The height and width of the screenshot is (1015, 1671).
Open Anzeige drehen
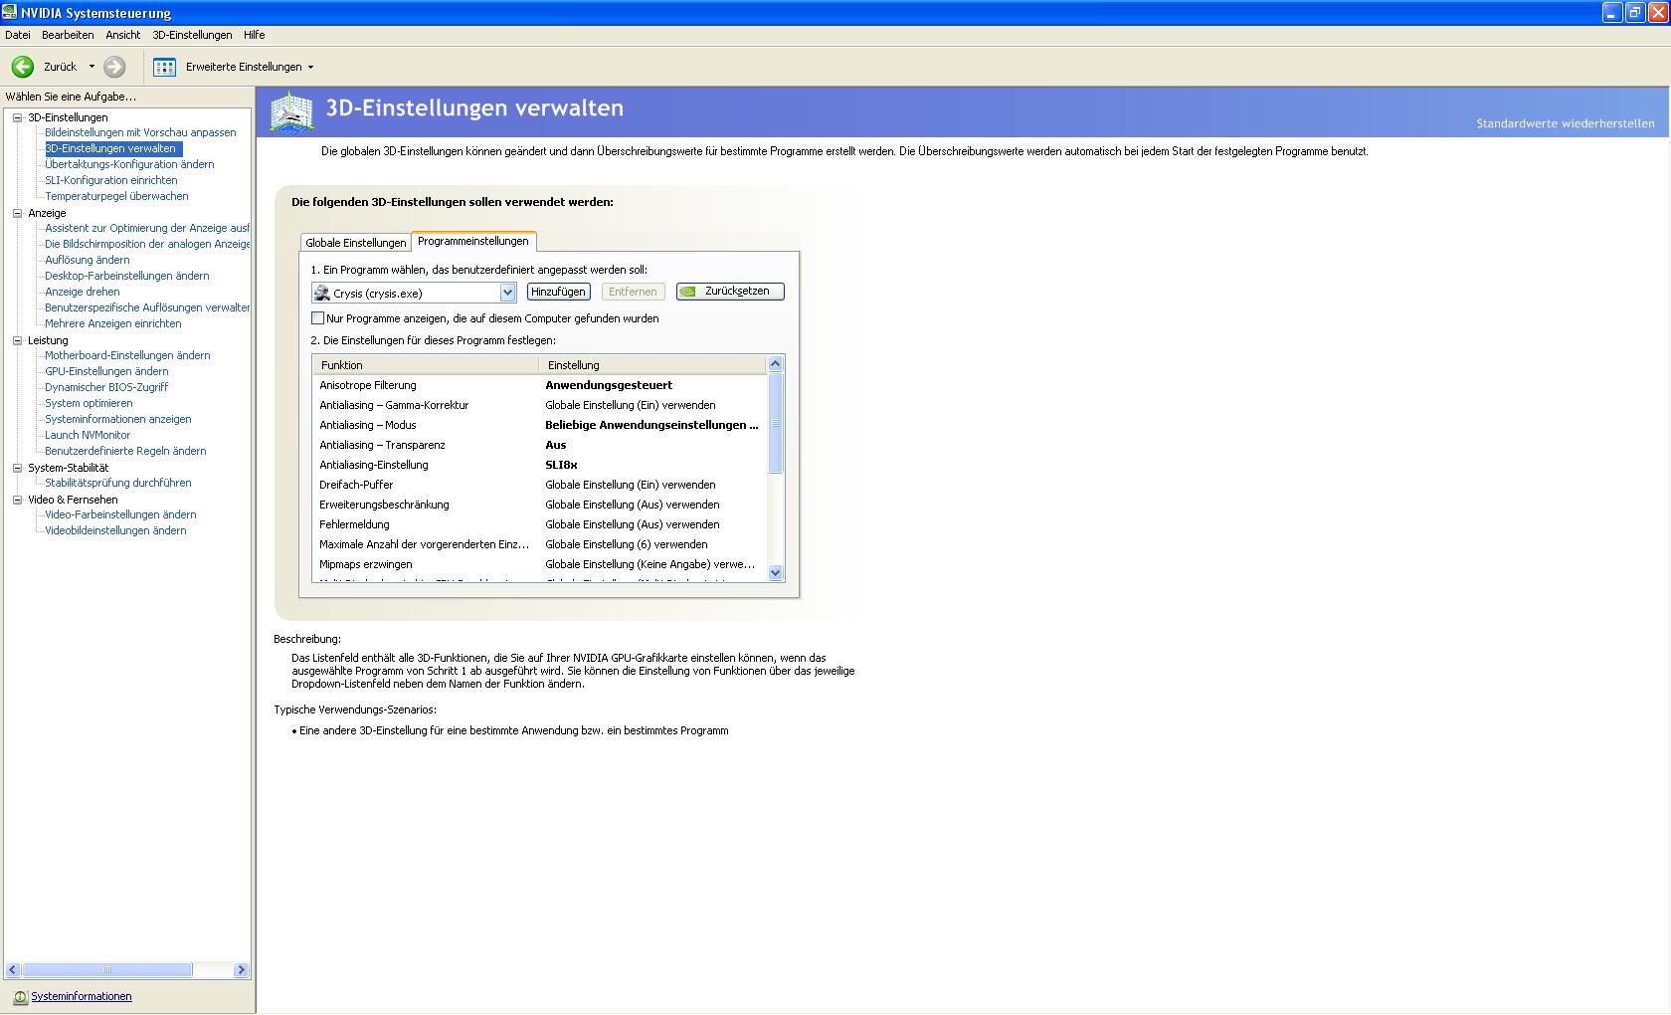coord(83,292)
